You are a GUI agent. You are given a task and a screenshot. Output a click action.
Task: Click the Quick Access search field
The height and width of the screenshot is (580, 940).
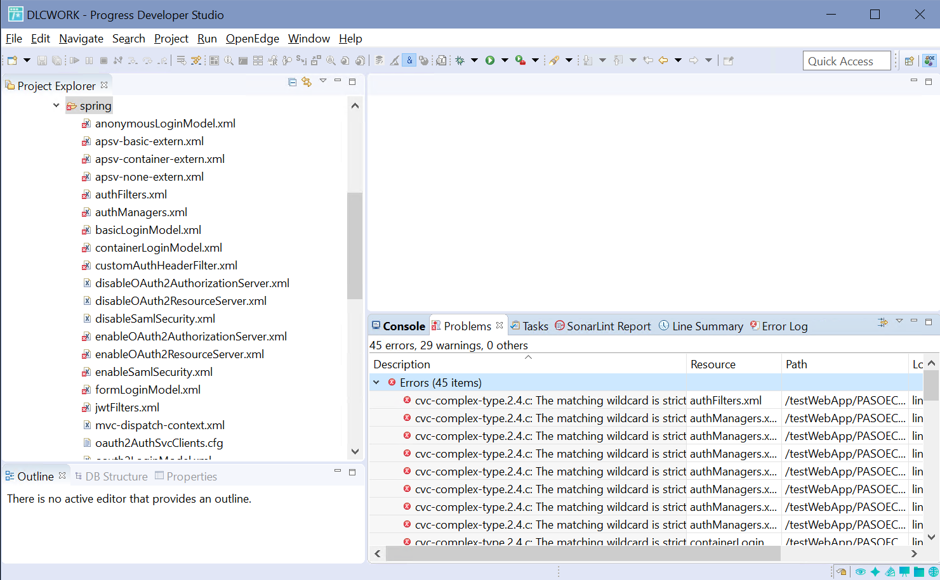[847, 61]
